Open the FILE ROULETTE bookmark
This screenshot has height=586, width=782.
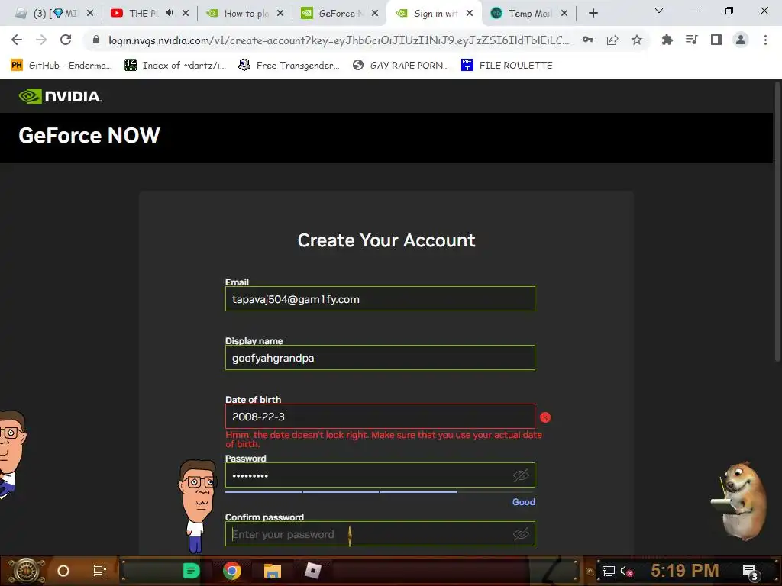[507, 66]
